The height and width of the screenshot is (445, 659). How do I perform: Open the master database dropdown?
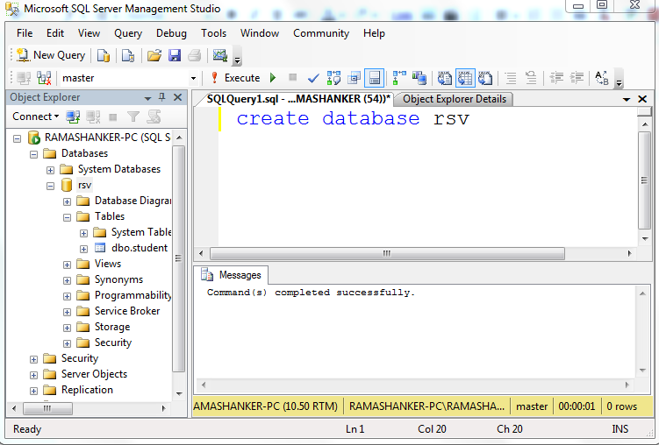click(193, 78)
